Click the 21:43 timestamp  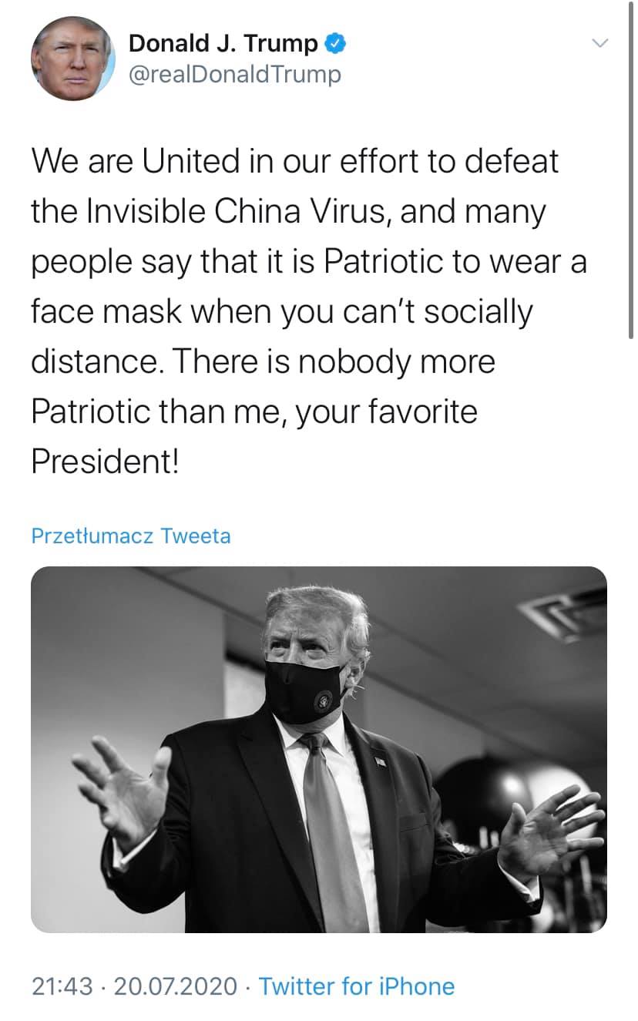click(x=62, y=986)
